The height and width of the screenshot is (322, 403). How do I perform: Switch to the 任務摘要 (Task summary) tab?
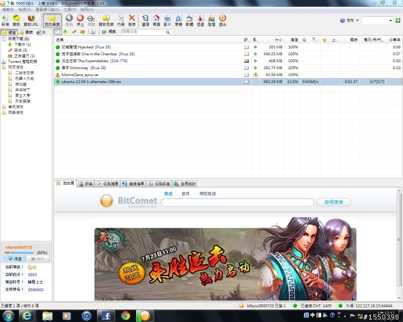[108, 184]
